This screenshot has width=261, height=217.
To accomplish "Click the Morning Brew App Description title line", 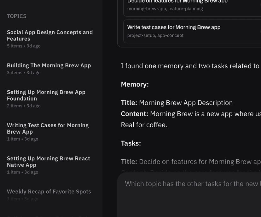I will click(177, 103).
